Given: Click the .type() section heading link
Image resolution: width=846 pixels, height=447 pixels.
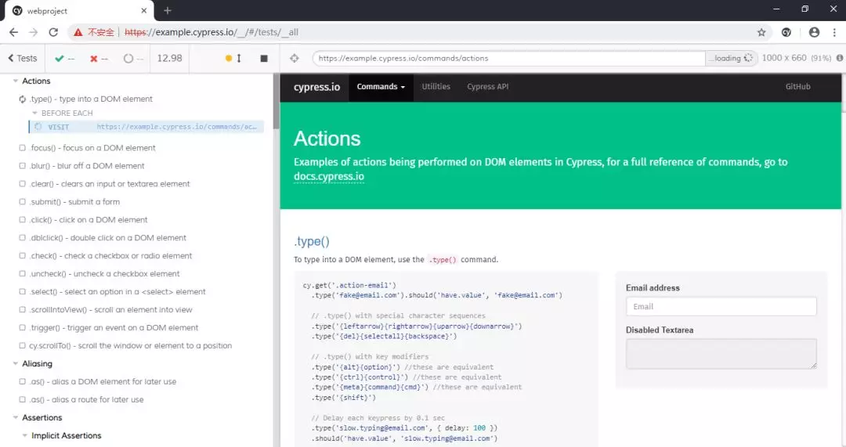Looking at the screenshot, I should (312, 242).
